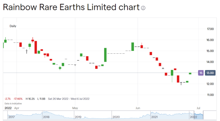Click the info icon beside chart title
This screenshot has height=121, width=220.
(143, 8)
